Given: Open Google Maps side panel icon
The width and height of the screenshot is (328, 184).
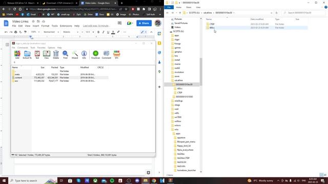Looking at the screenshot, I should click(x=159, y=72).
